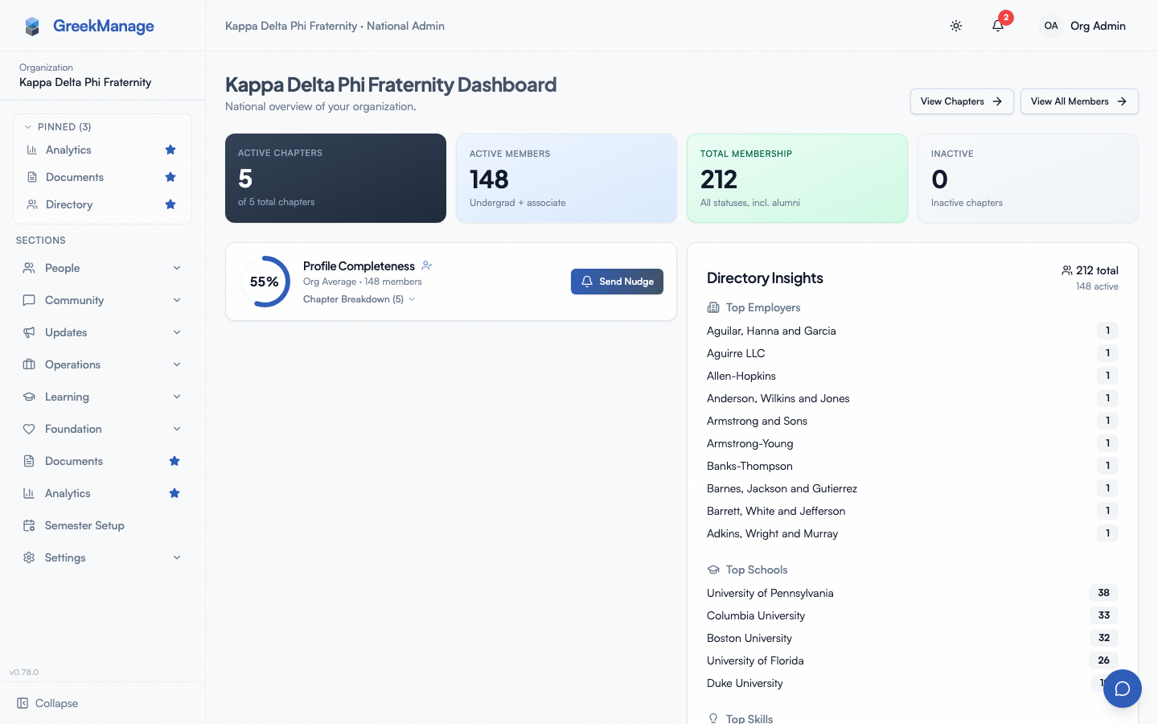
Task: Click the Settings gear icon in sidebar
Action: 29,557
